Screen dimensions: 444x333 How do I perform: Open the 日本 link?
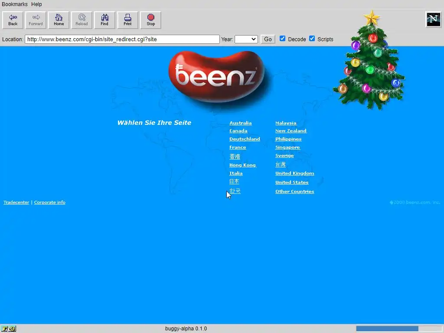234,182
